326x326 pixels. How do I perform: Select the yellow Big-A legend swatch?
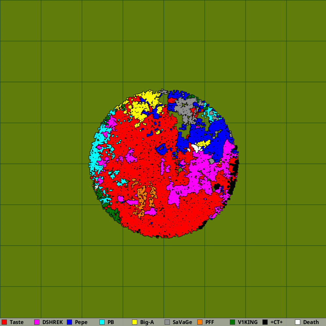point(135,322)
